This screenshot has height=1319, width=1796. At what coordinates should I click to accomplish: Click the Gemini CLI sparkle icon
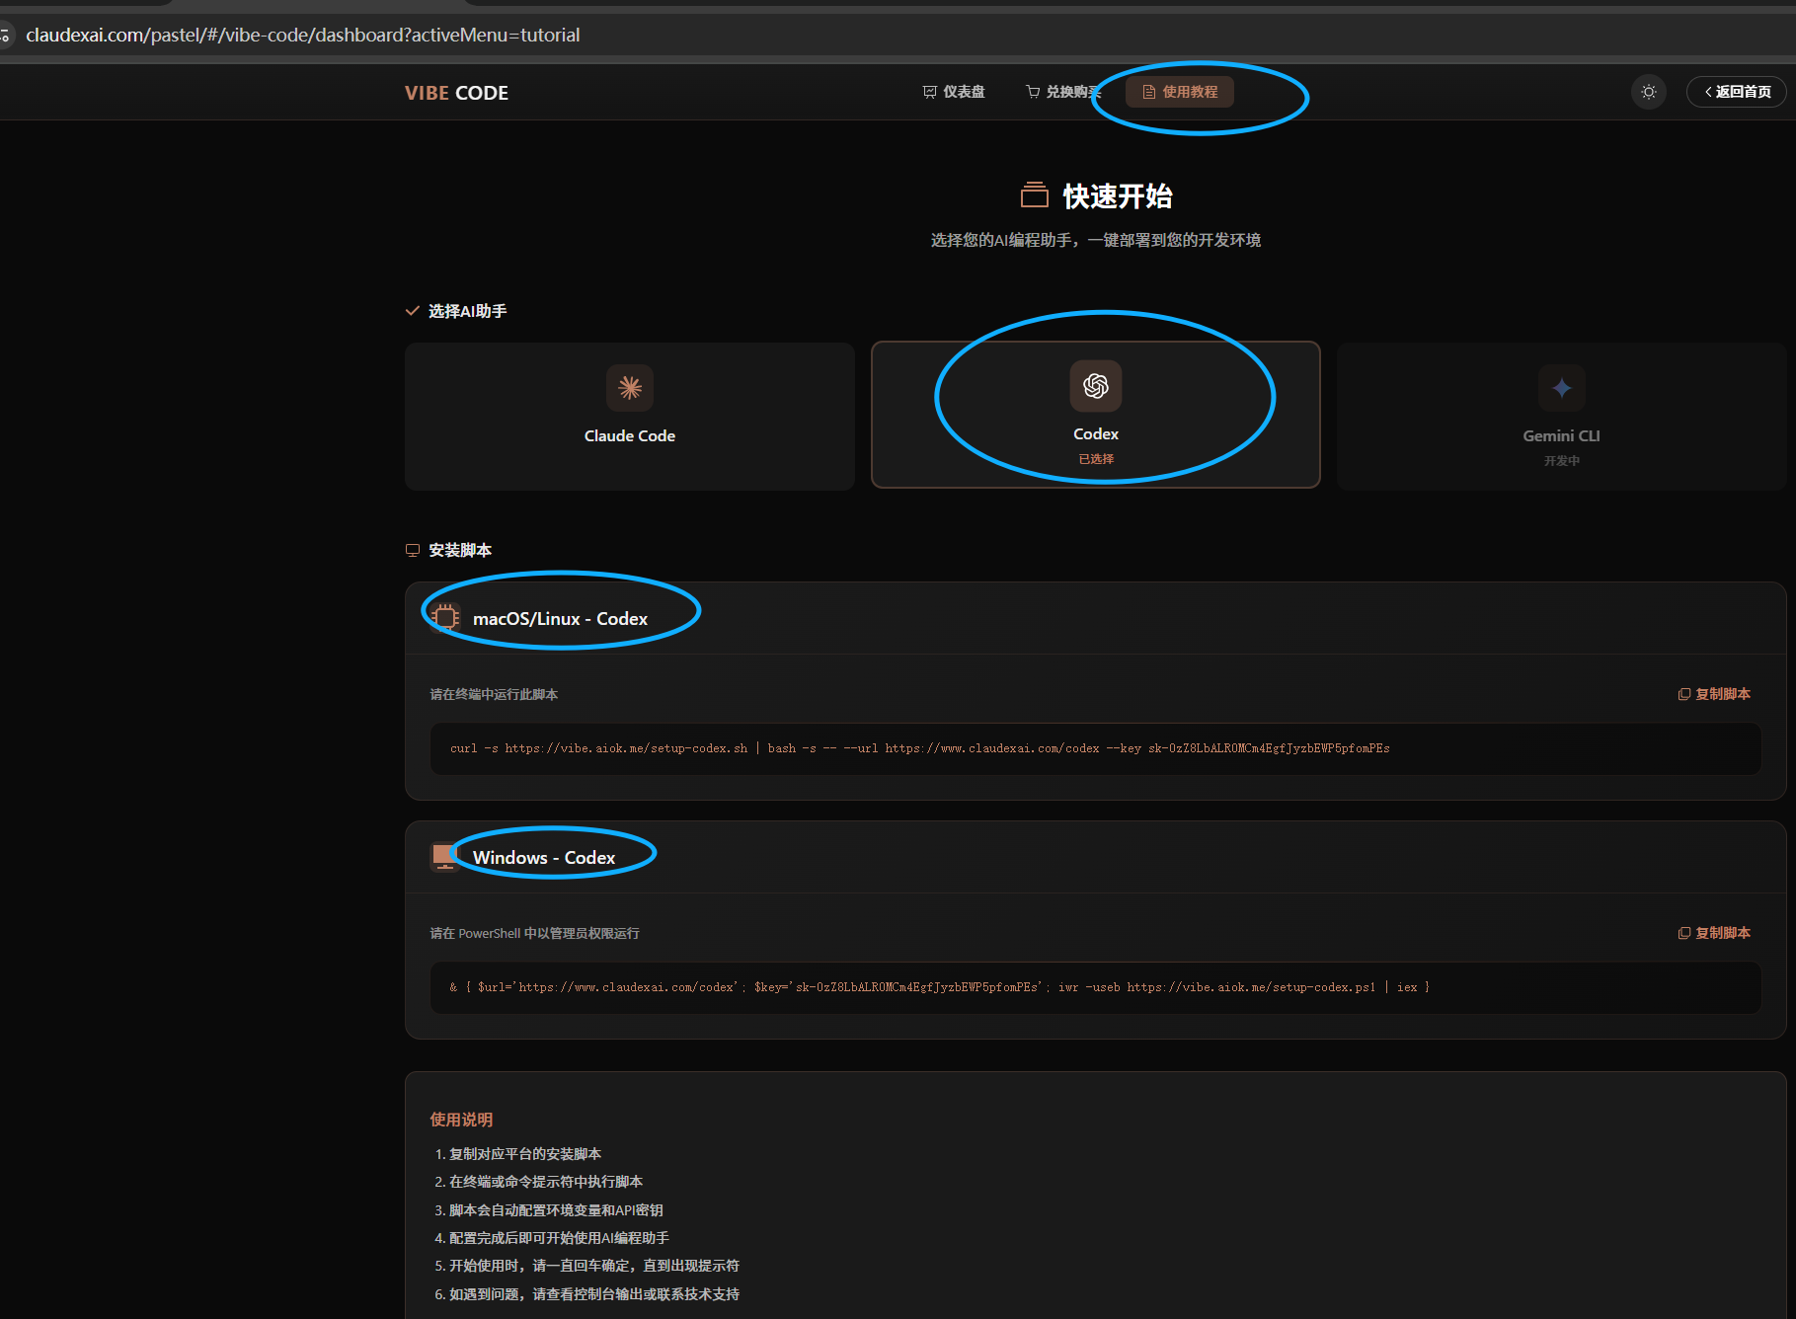tap(1561, 388)
